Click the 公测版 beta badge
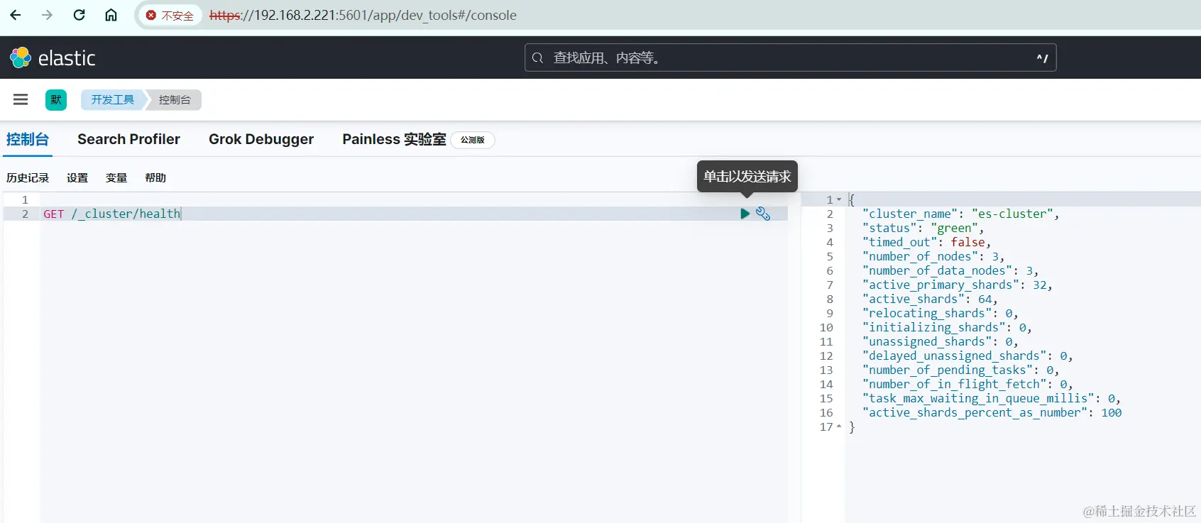Image resolution: width=1201 pixels, height=523 pixels. (x=473, y=140)
